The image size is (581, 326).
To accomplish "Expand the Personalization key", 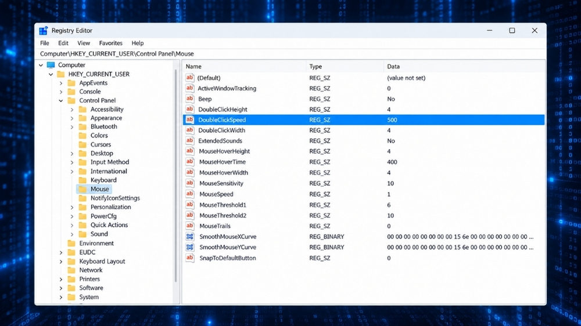I will 72,207.
